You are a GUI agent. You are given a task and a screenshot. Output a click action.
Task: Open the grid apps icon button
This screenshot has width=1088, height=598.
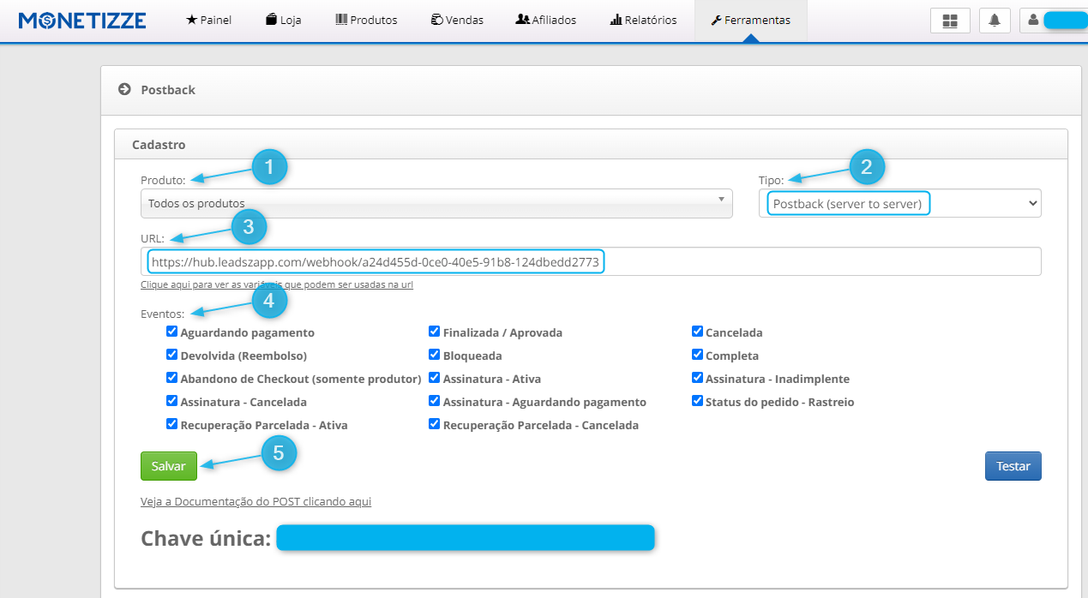(x=950, y=21)
